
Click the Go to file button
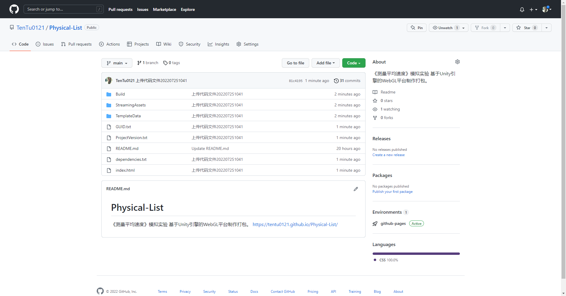click(x=295, y=63)
